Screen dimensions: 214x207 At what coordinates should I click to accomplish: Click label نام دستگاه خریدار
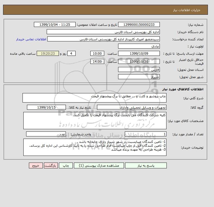[190, 32]
